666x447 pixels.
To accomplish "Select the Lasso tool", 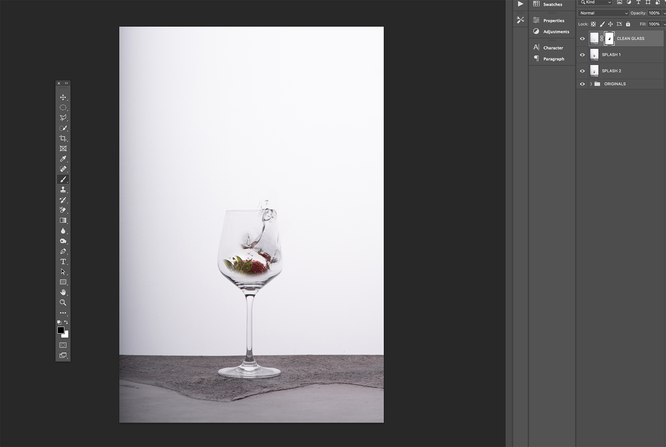I will point(63,118).
